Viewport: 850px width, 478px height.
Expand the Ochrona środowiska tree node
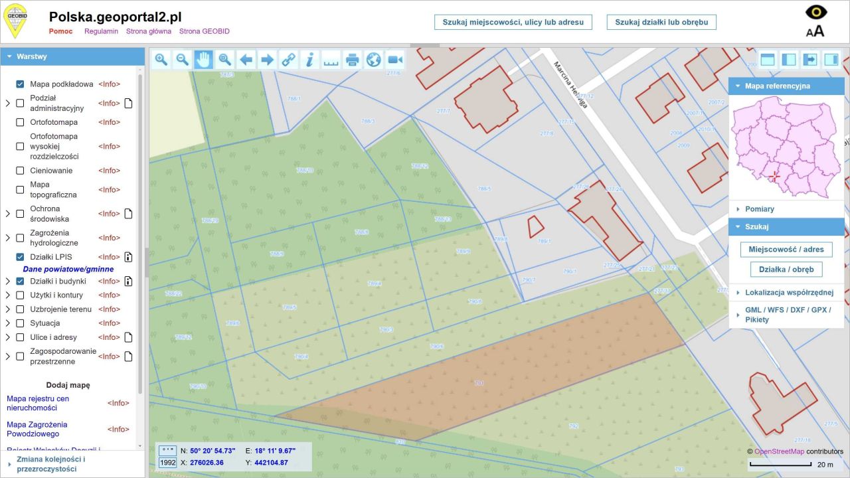pyautogui.click(x=8, y=214)
